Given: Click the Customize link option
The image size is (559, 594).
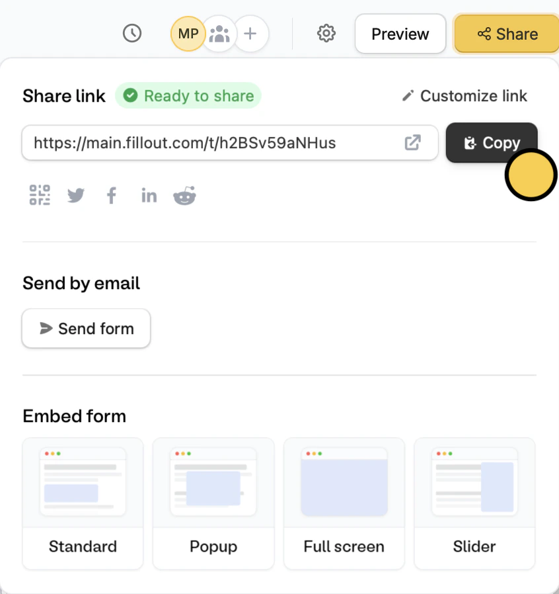Looking at the screenshot, I should click(463, 96).
